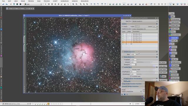Open the PROCESS menu
The width and height of the screenshot is (188, 106).
47,1
